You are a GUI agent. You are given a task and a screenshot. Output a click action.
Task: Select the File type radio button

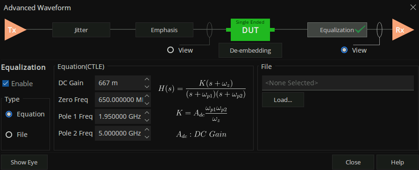9,135
